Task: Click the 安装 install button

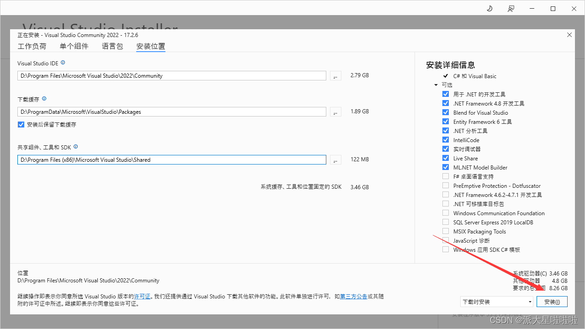Action: pyautogui.click(x=552, y=302)
